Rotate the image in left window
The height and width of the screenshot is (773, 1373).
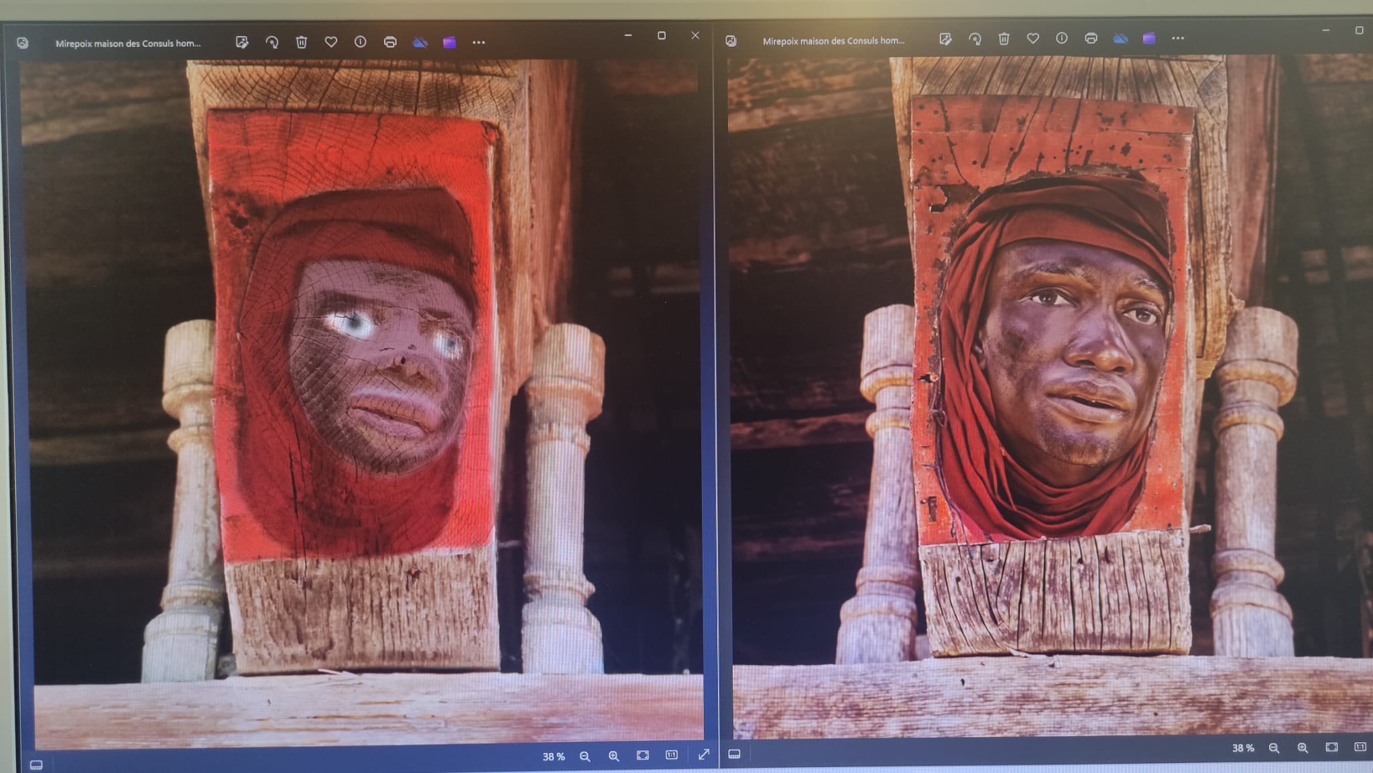point(272,42)
